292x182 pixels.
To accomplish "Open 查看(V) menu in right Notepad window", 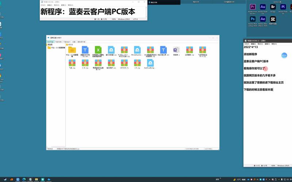I will coord(267,44).
